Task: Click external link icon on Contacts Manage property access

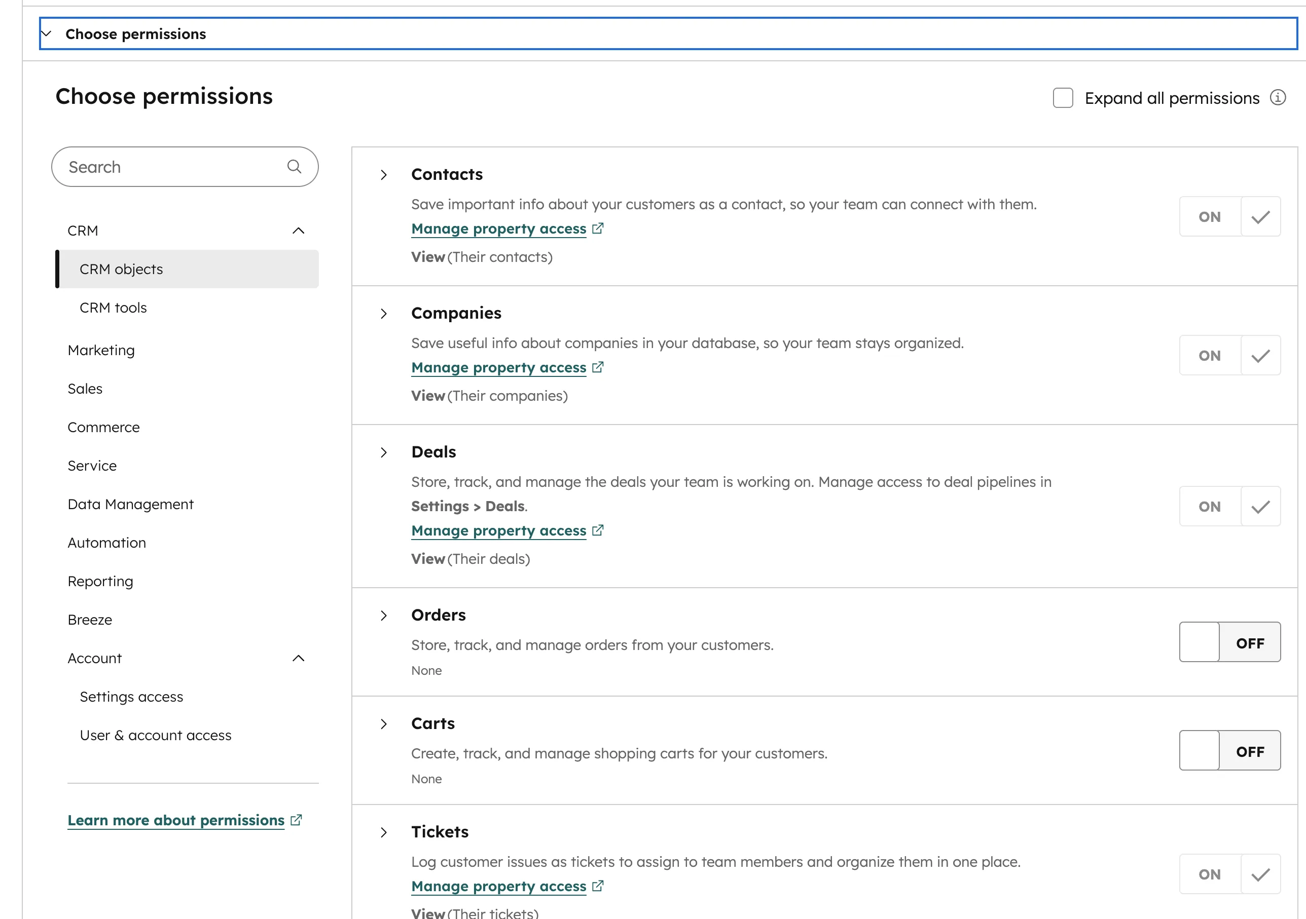Action: click(598, 228)
